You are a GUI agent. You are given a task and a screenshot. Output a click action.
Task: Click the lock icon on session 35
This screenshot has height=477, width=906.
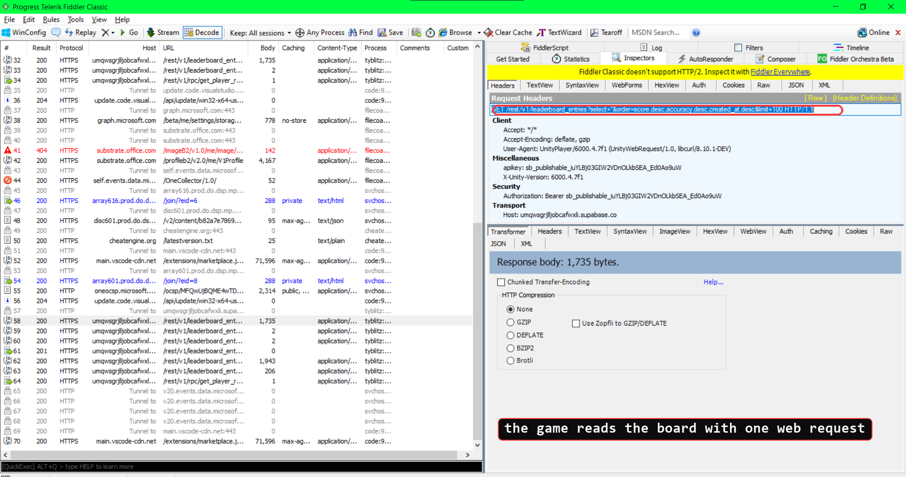click(x=8, y=90)
